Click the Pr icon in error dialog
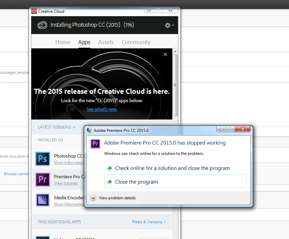The height and width of the screenshot is (239, 289). 95,144
